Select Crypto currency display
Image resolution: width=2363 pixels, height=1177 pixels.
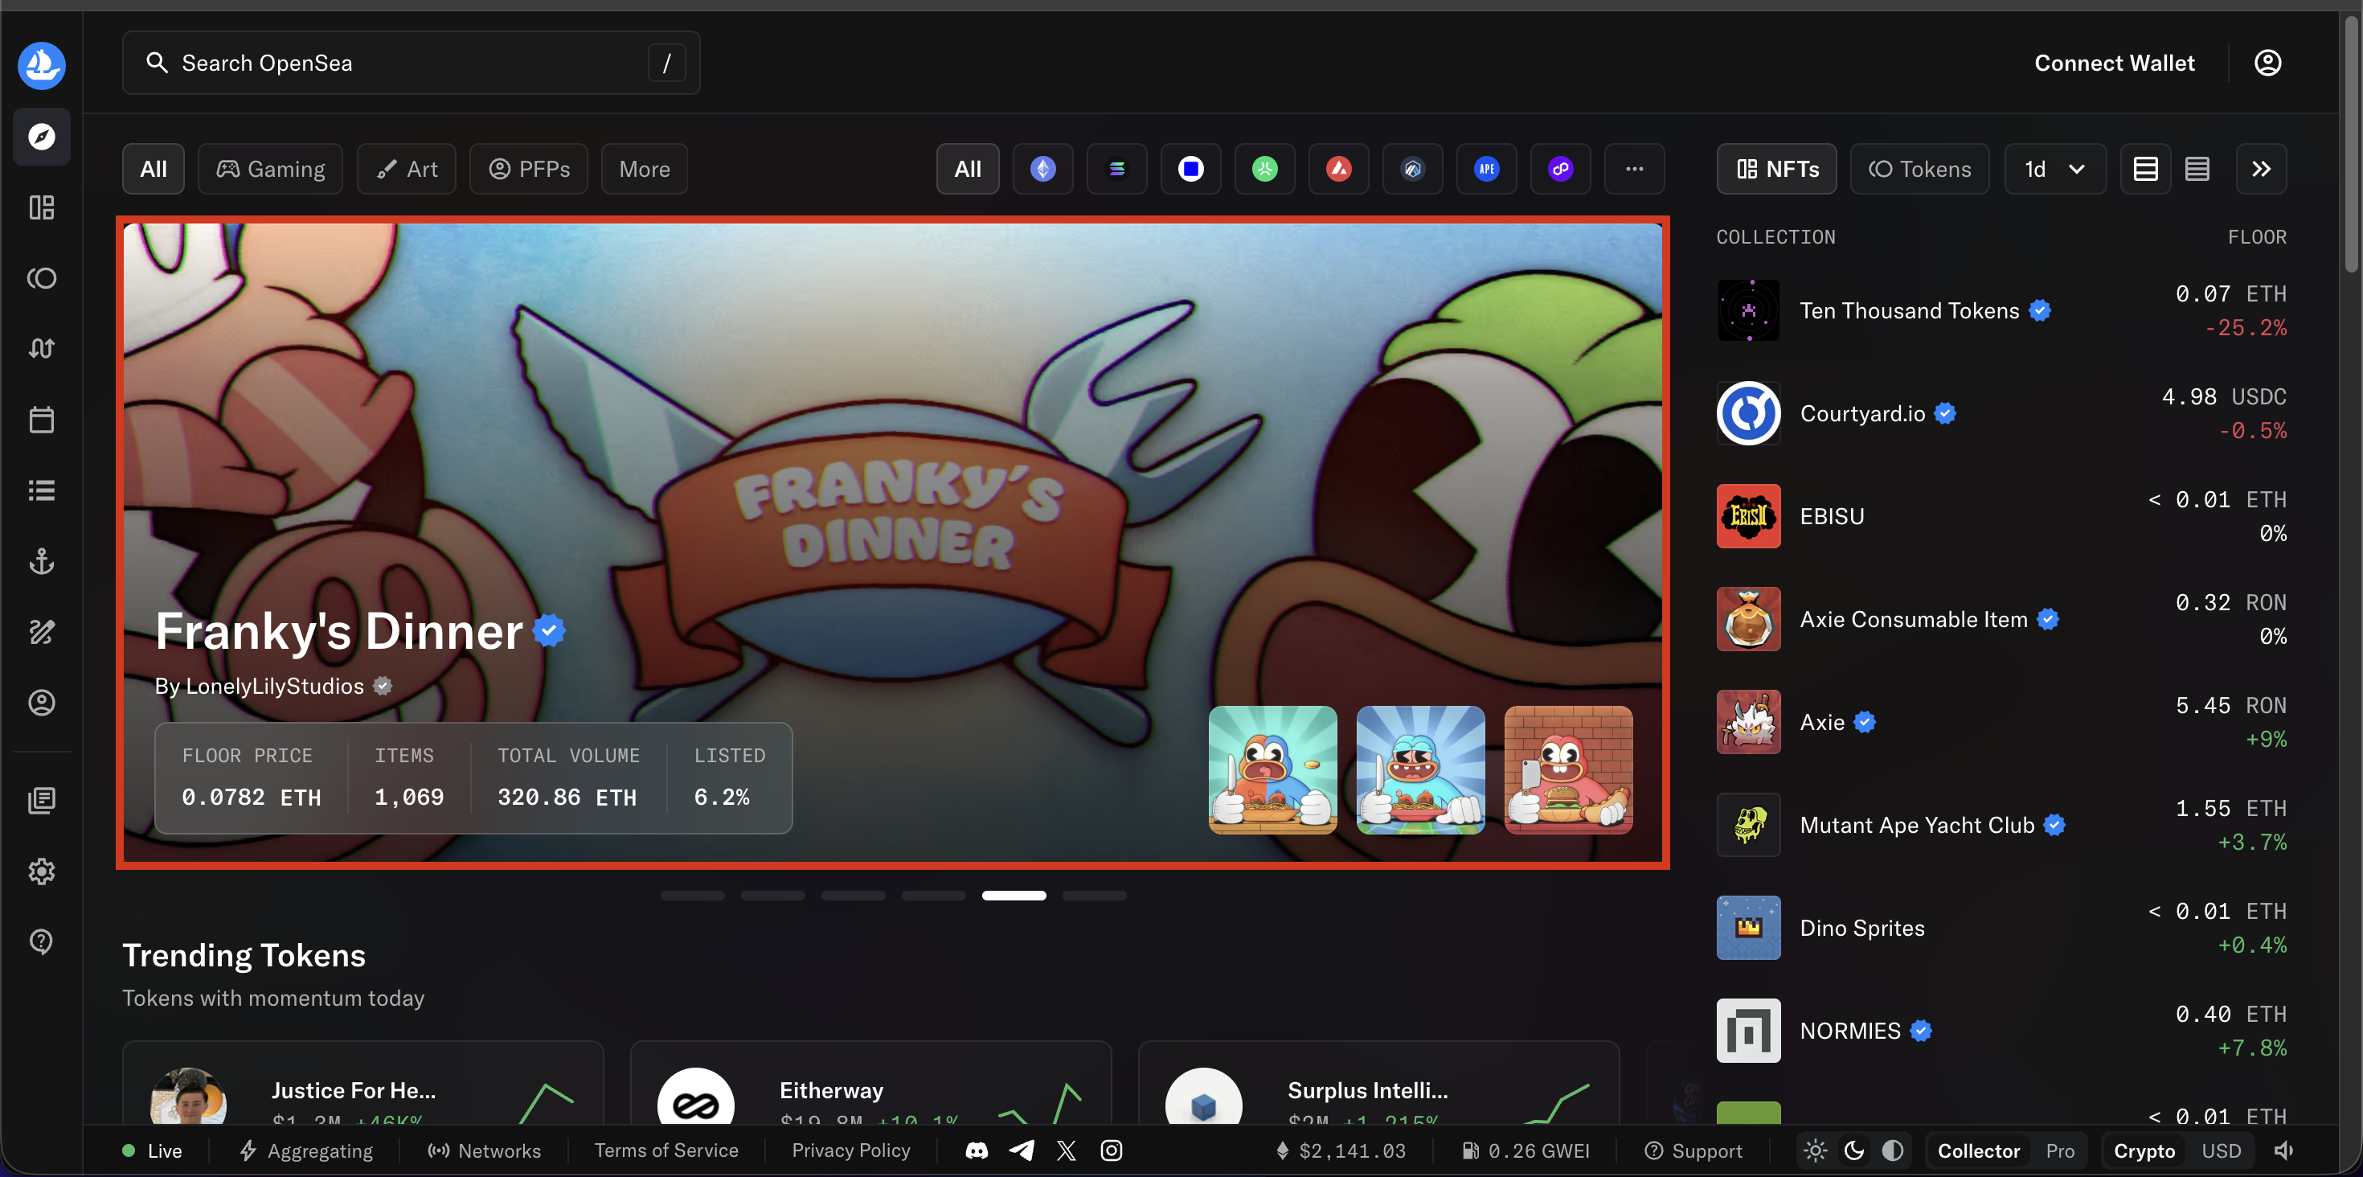(2144, 1150)
